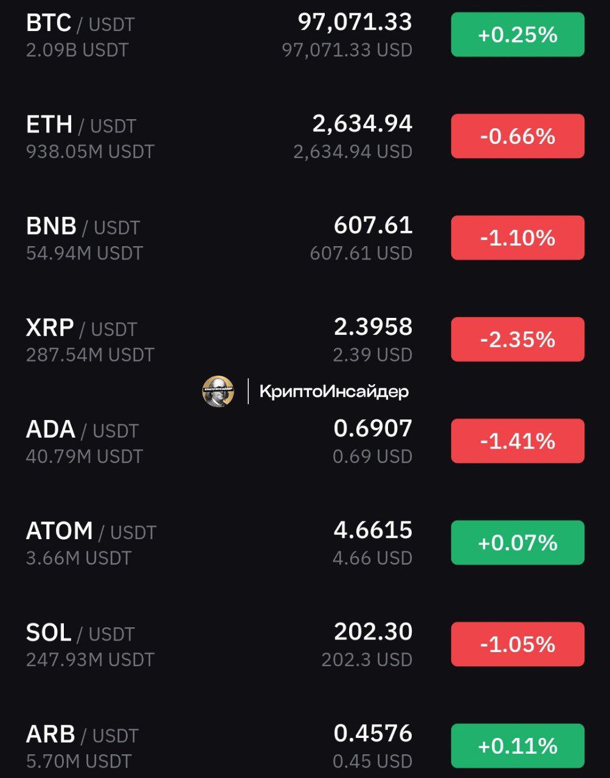Click the КриптоИнсайдер avatar logo
Screen dimensions: 610x778
[x=218, y=391]
